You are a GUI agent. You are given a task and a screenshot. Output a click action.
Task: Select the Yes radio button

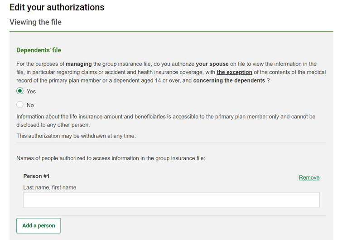(20, 91)
